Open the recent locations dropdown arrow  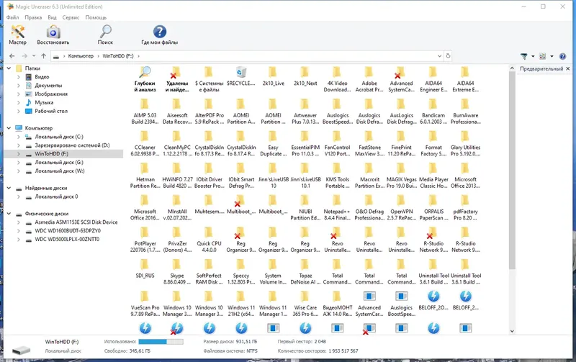click(x=34, y=56)
